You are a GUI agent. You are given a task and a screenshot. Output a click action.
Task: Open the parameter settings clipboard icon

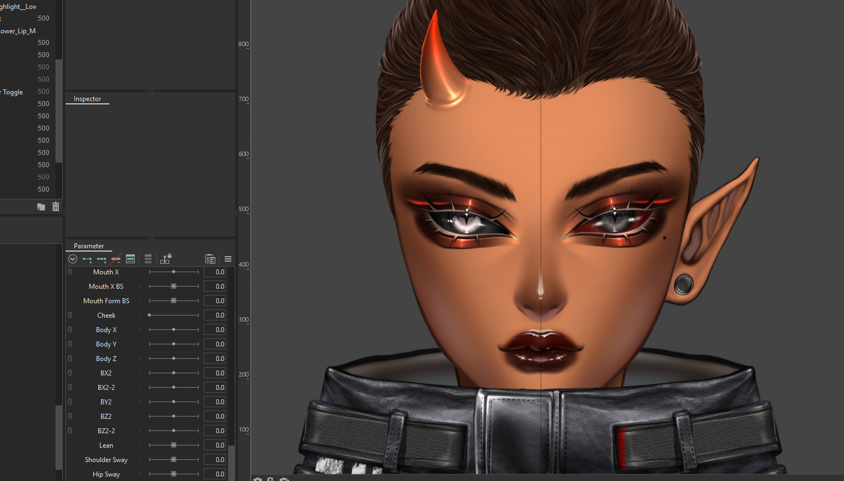pyautogui.click(x=210, y=259)
